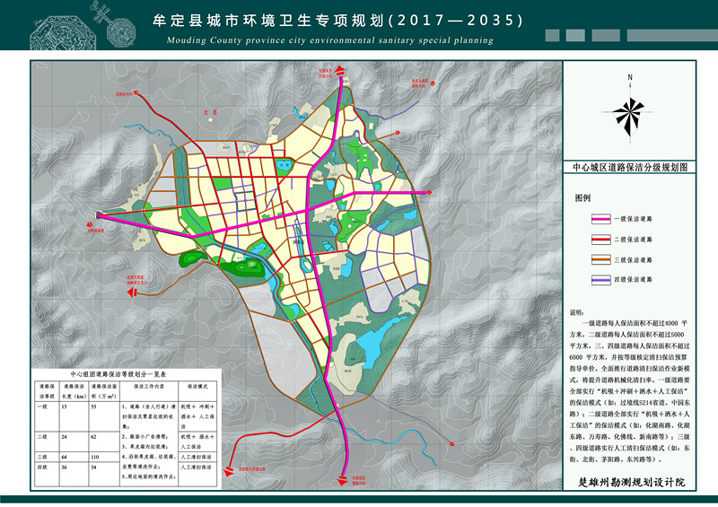Select the orange 三级保洁道路 legend swatch
The height and width of the screenshot is (507, 718).
[x=591, y=260]
